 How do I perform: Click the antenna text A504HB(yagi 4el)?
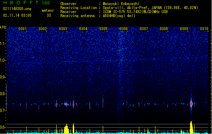click(x=119, y=16)
